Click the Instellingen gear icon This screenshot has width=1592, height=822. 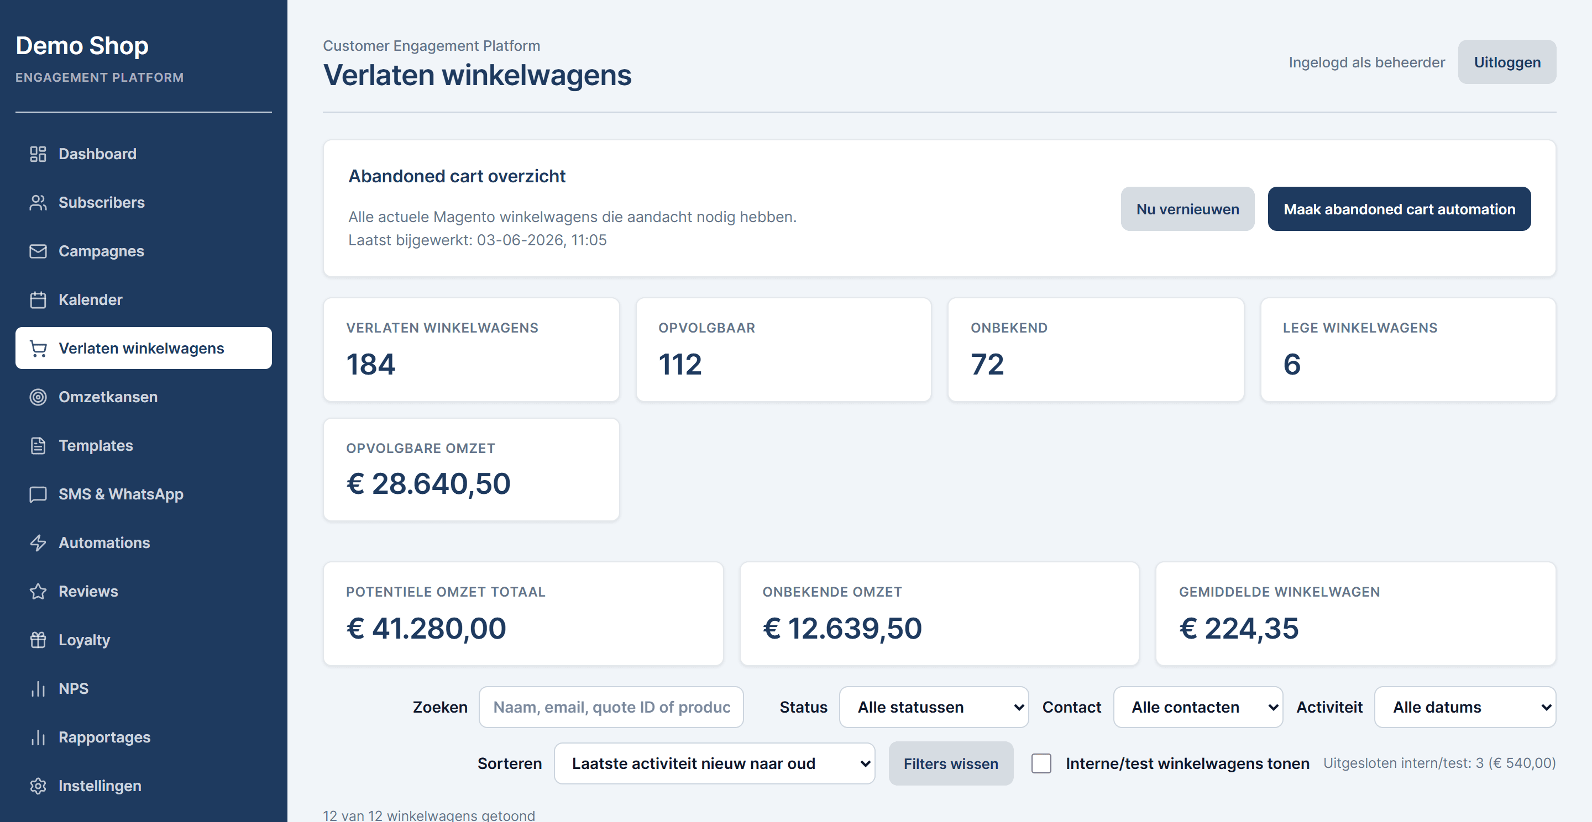click(38, 786)
